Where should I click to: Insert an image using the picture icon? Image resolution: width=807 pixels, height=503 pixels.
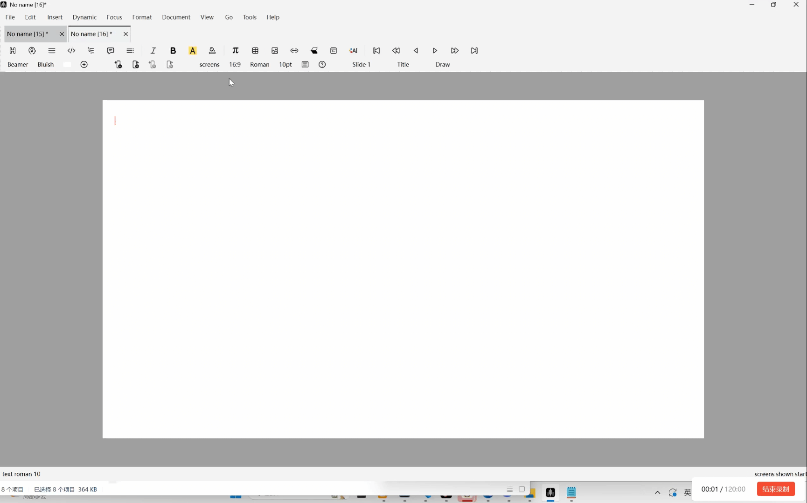click(x=275, y=51)
